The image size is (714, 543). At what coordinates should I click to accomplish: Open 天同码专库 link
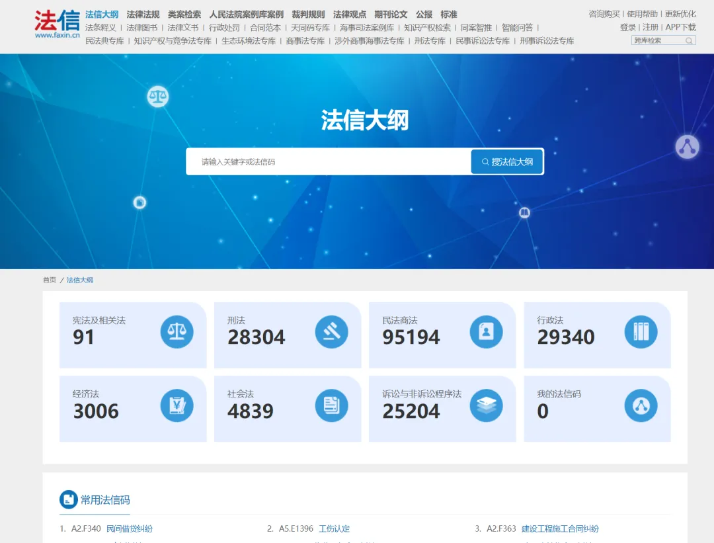(x=311, y=28)
